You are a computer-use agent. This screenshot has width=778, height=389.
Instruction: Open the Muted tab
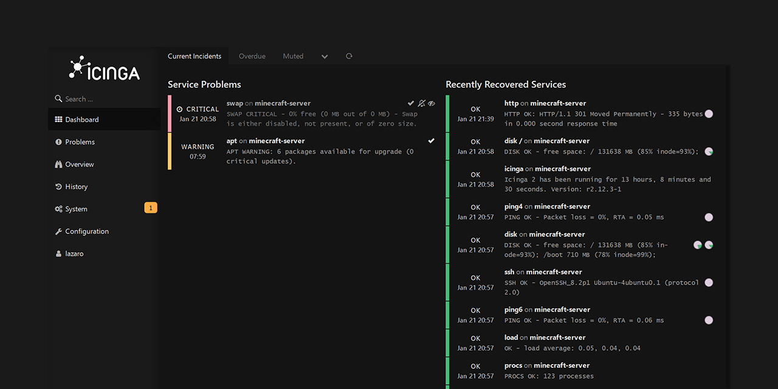293,56
